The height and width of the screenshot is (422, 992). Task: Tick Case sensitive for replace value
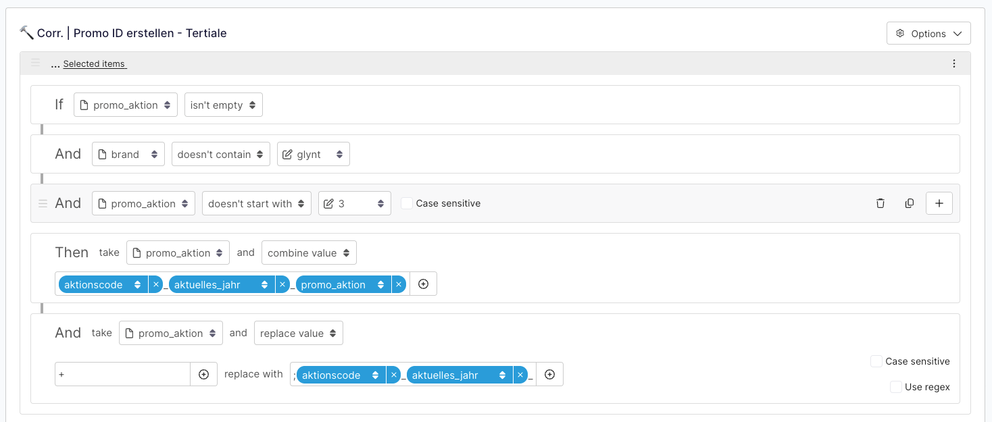(x=876, y=361)
